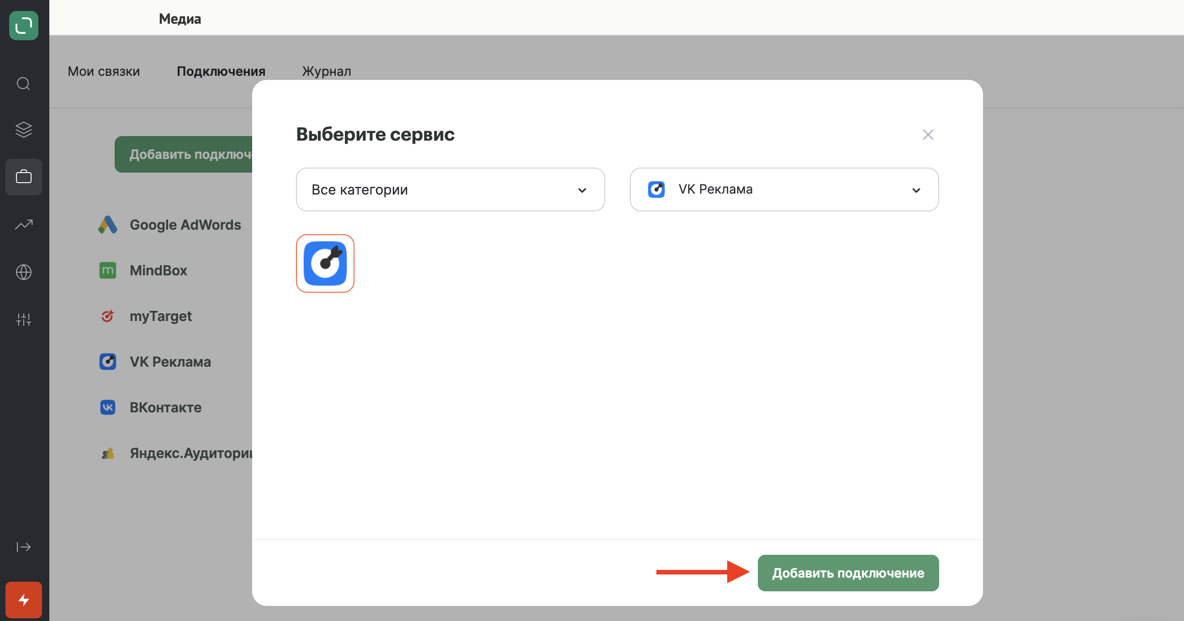Click the chevron of the Все категории dropdown
This screenshot has width=1184, height=621.
click(x=582, y=190)
